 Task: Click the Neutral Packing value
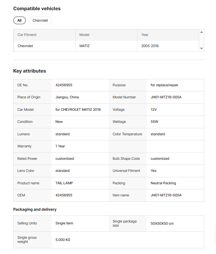pyautogui.click(x=163, y=183)
